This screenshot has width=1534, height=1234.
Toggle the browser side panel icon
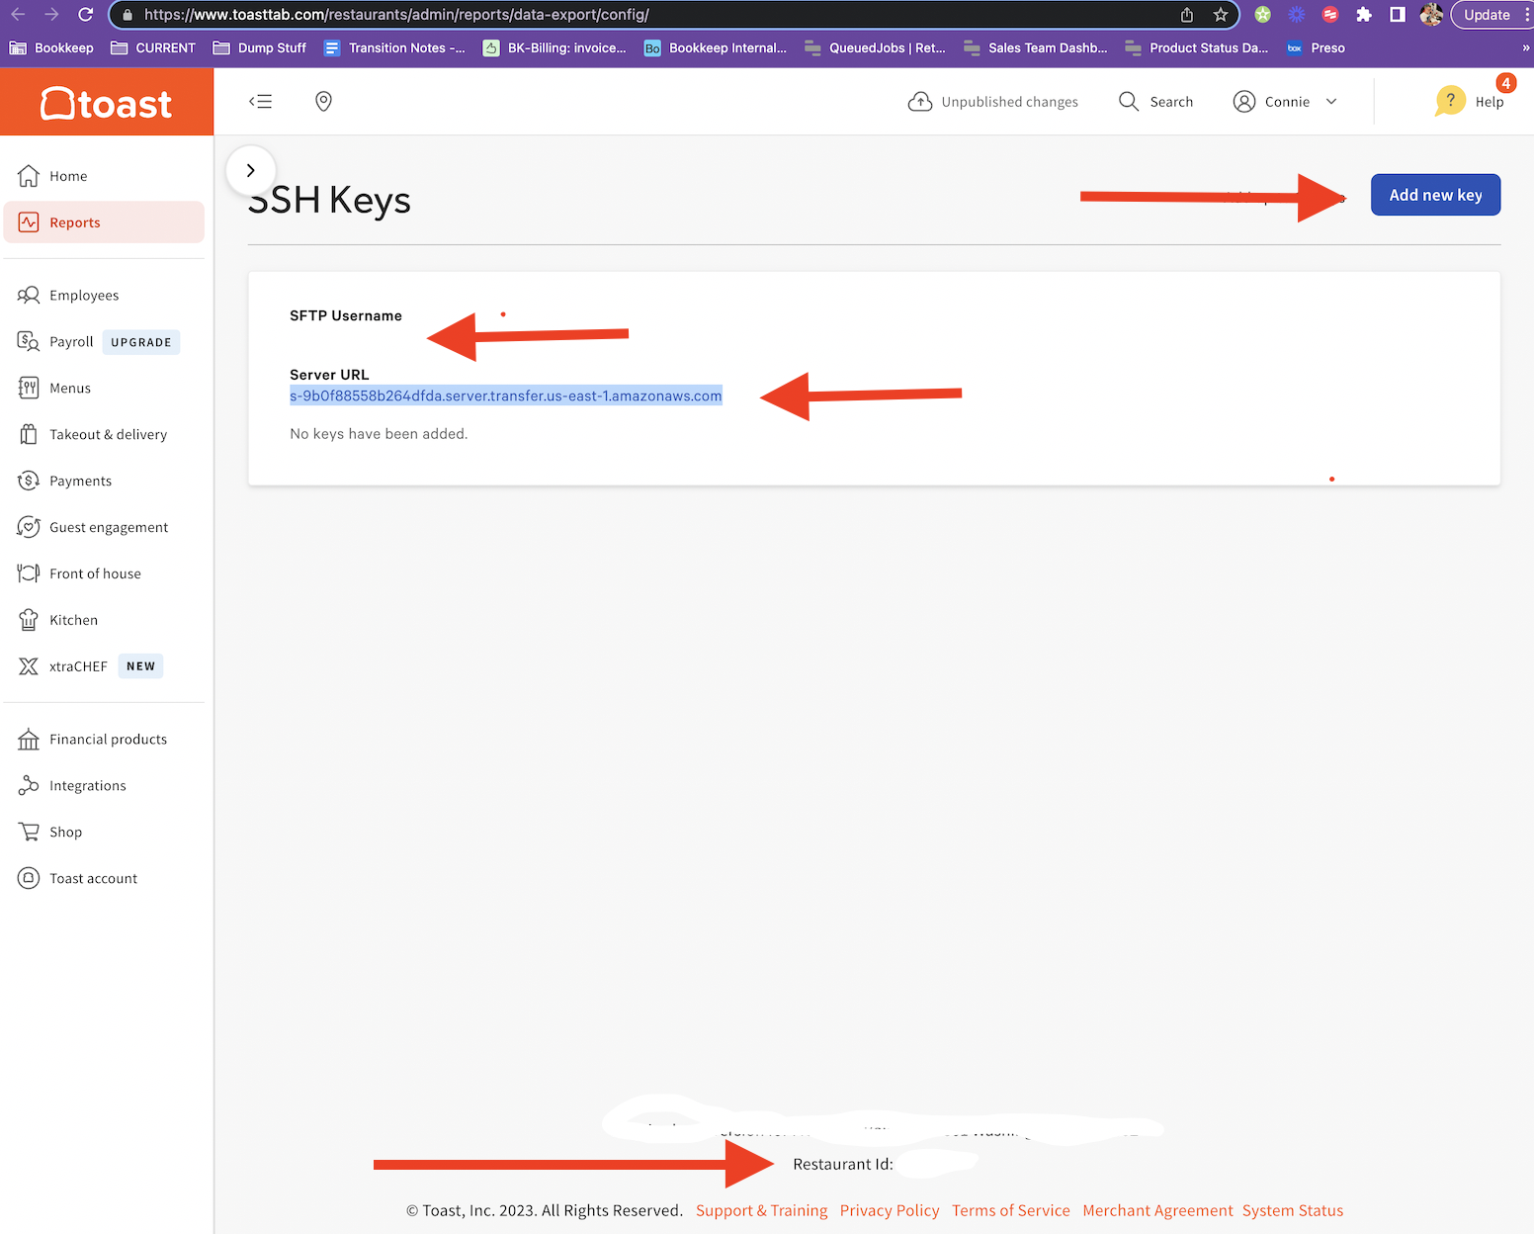pyautogui.click(x=1398, y=15)
